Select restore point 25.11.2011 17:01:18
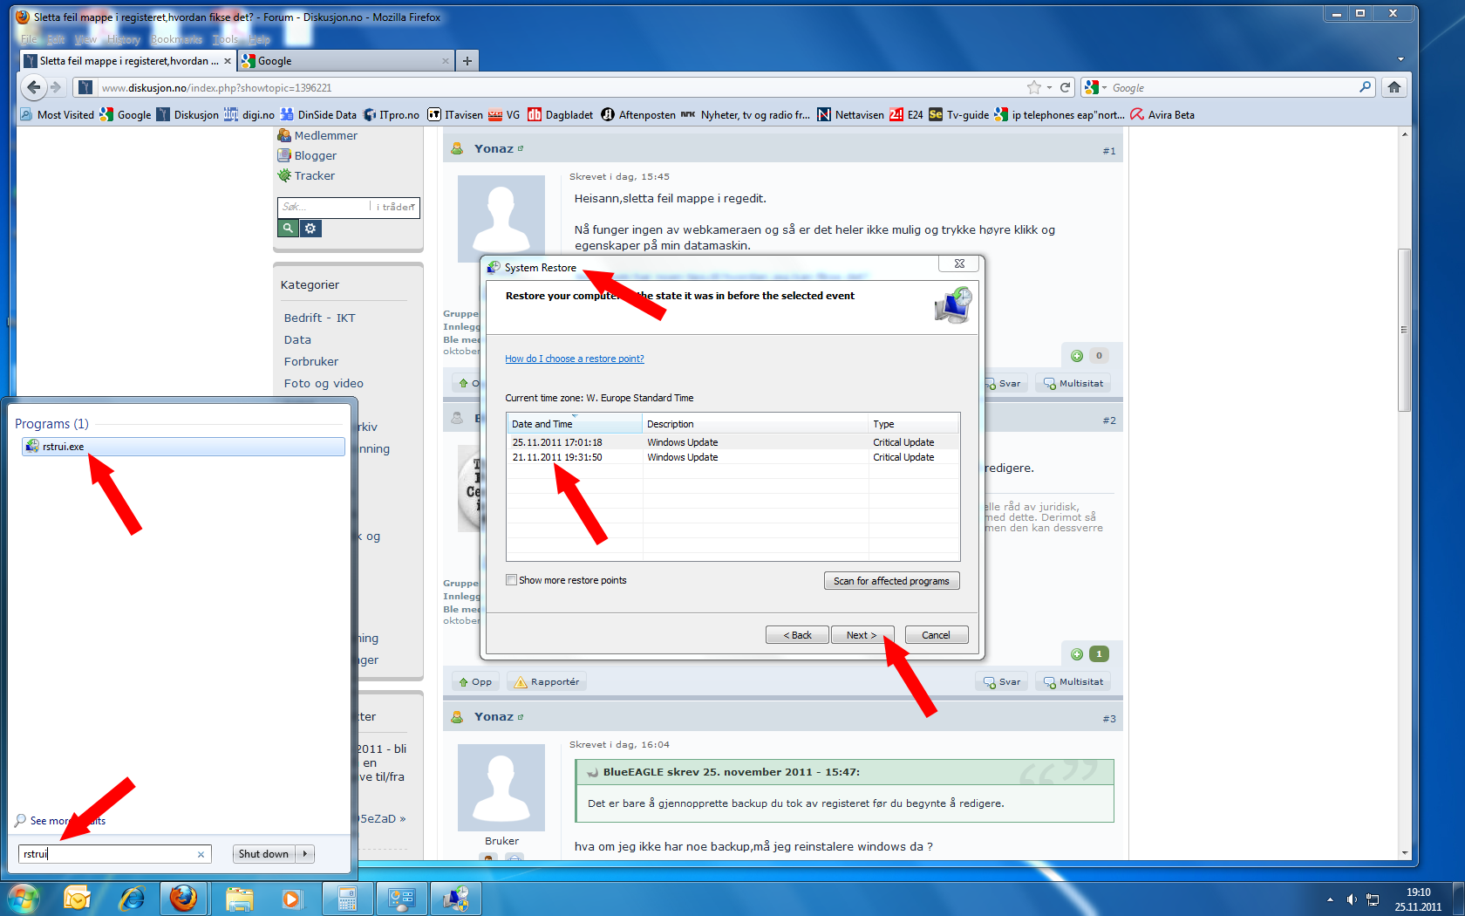Image resolution: width=1465 pixels, height=916 pixels. (x=732, y=442)
